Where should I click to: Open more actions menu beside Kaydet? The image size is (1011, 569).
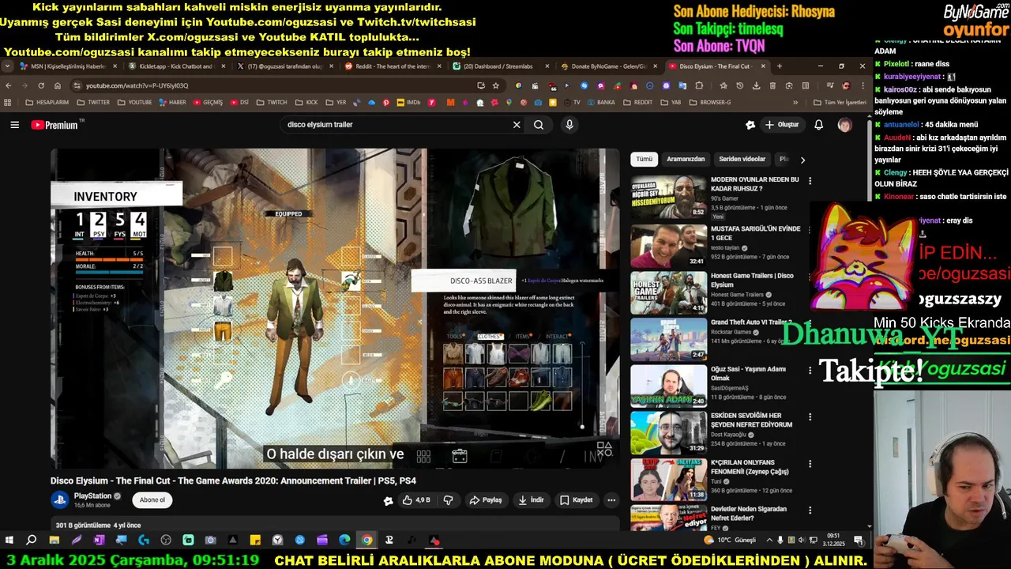click(611, 500)
